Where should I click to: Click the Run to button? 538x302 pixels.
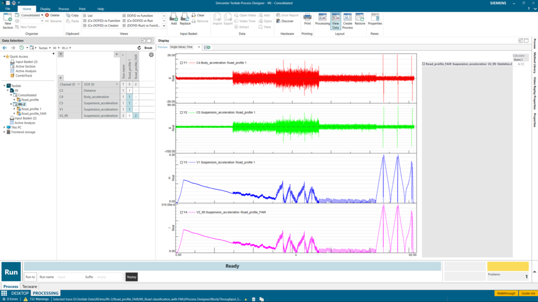(30, 277)
